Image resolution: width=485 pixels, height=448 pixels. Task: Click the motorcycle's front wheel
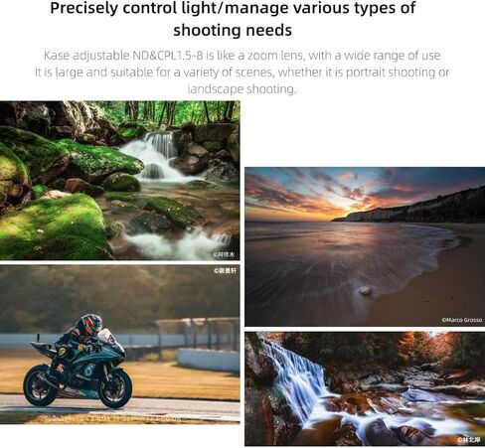pos(115,389)
